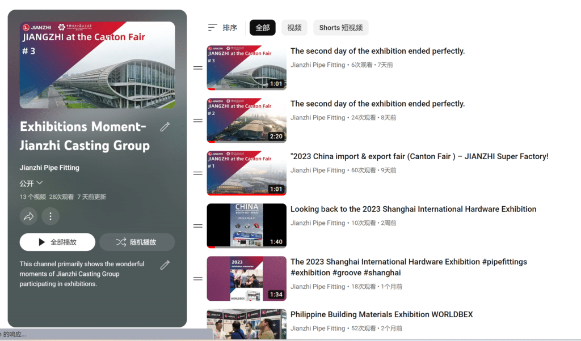
Task: Click channel name beside 24次观看 video
Action: [318, 118]
